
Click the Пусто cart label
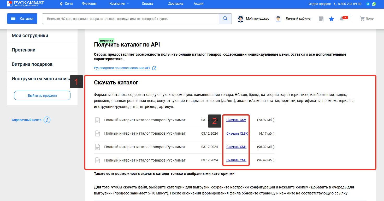(x=370, y=19)
